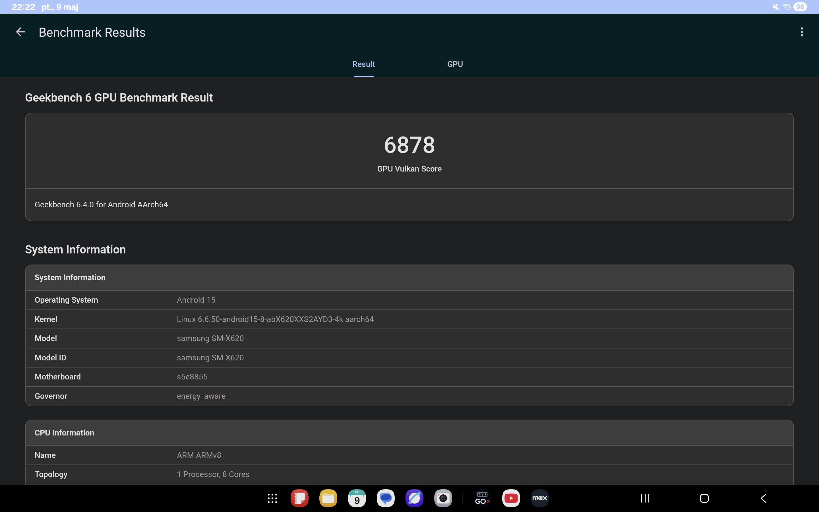Launch the Max streaming app
819x512 pixels.
click(x=540, y=498)
